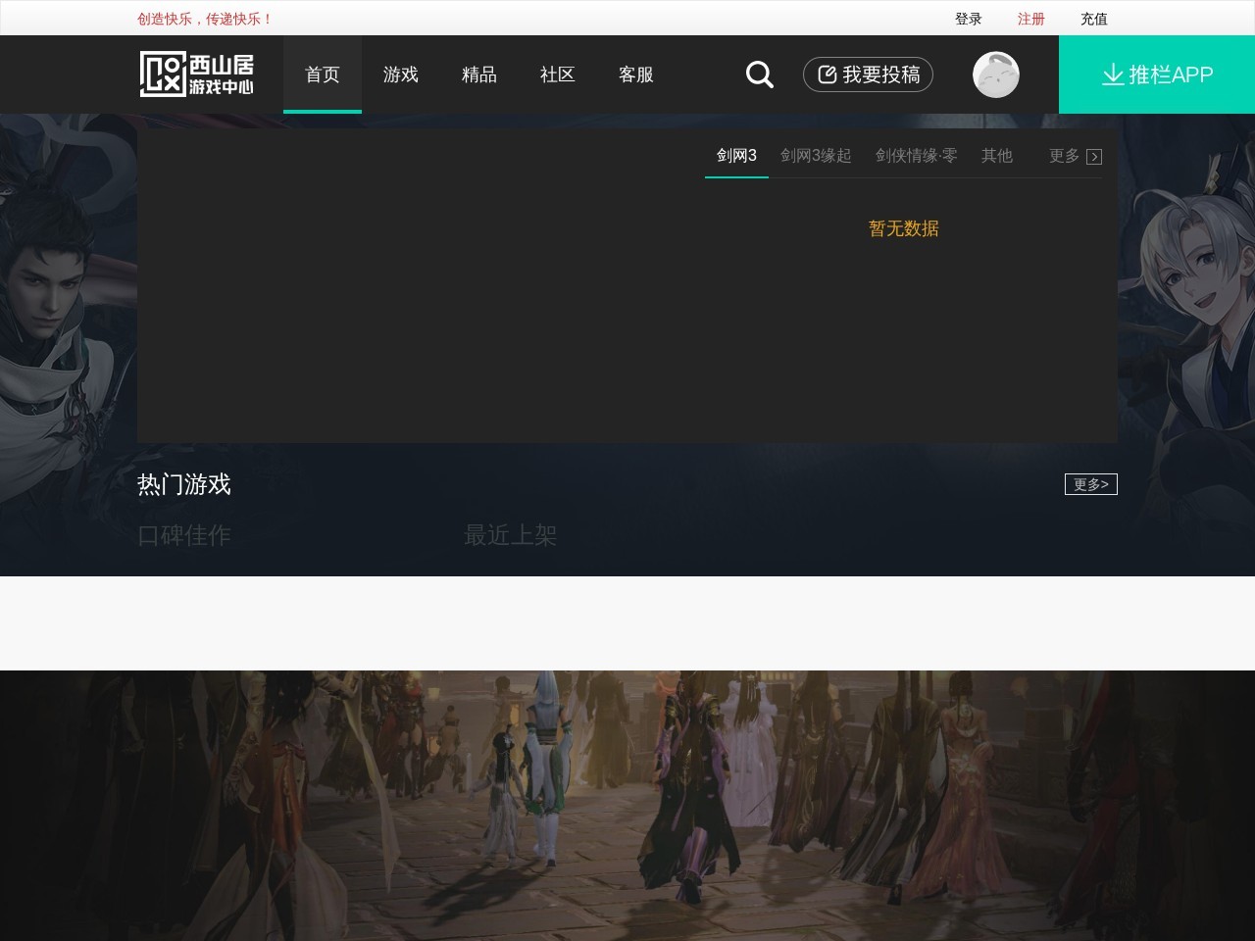Image resolution: width=1255 pixels, height=941 pixels.
Task: Open the 游戏 nav item
Action: pyautogui.click(x=401, y=74)
